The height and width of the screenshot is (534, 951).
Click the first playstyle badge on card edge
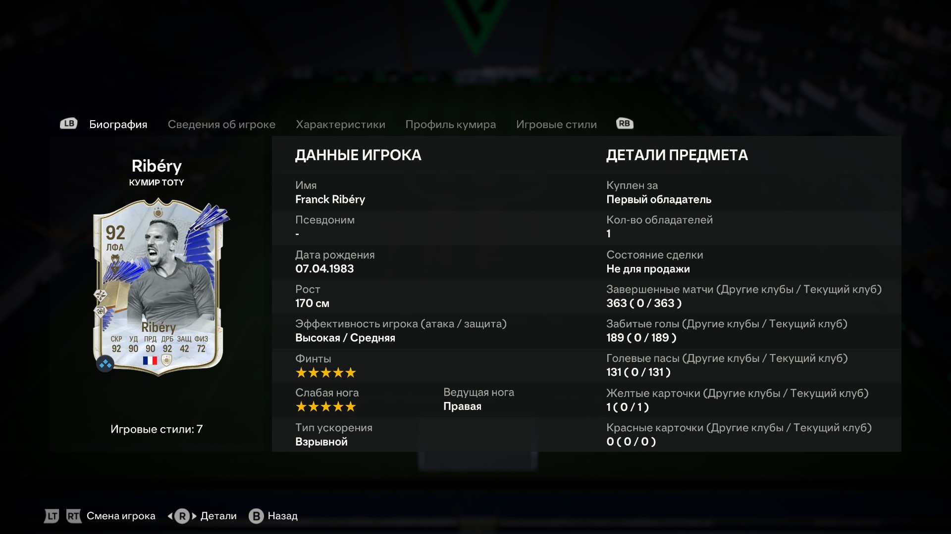coord(101,296)
